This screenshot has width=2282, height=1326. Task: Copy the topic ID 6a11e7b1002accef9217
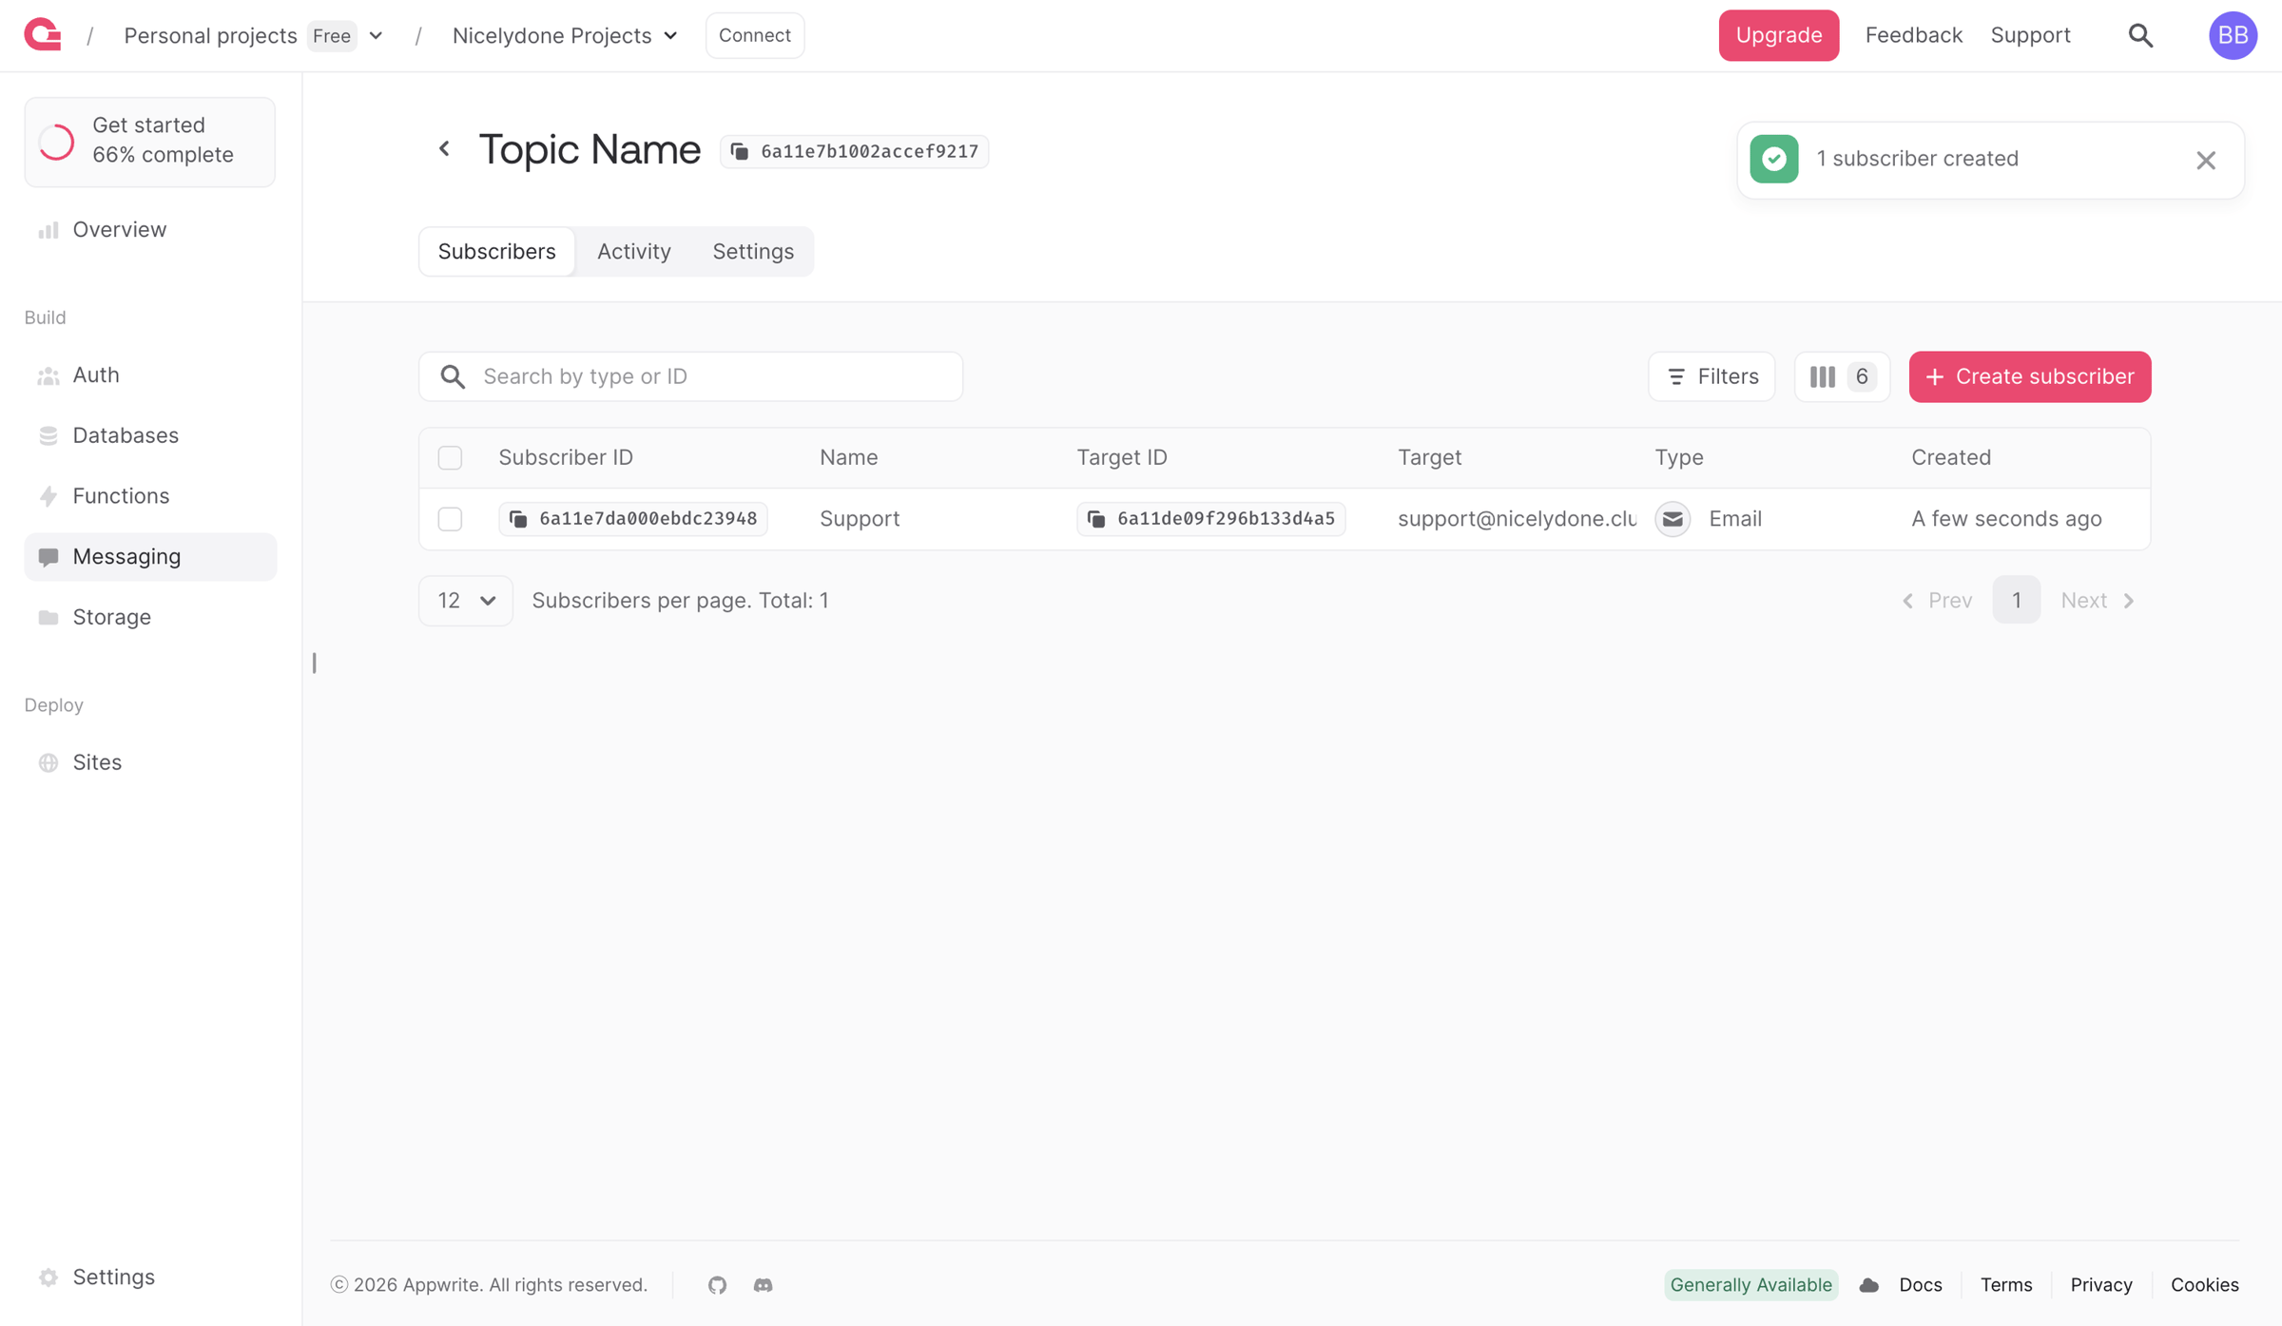854,151
